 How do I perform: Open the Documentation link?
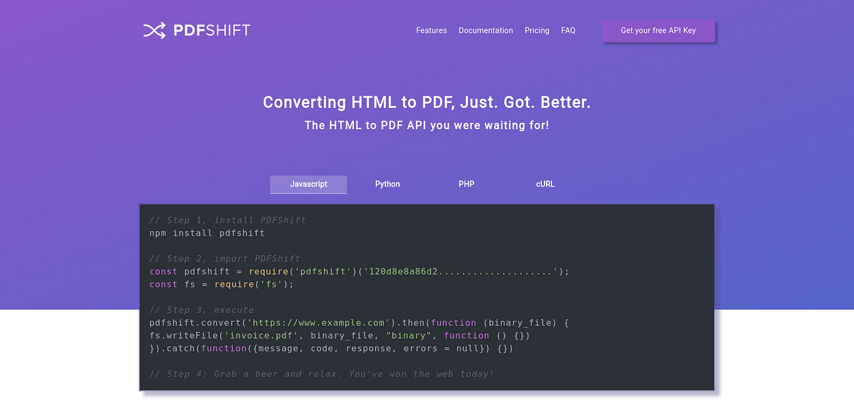coord(486,31)
